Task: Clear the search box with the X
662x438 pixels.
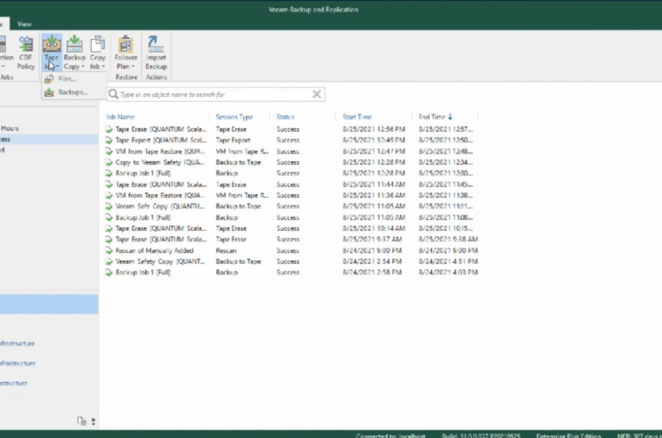Action: click(x=317, y=94)
